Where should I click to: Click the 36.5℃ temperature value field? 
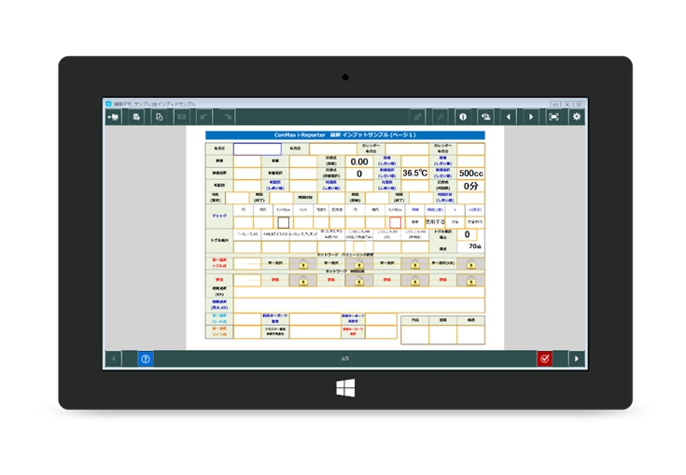click(x=414, y=173)
